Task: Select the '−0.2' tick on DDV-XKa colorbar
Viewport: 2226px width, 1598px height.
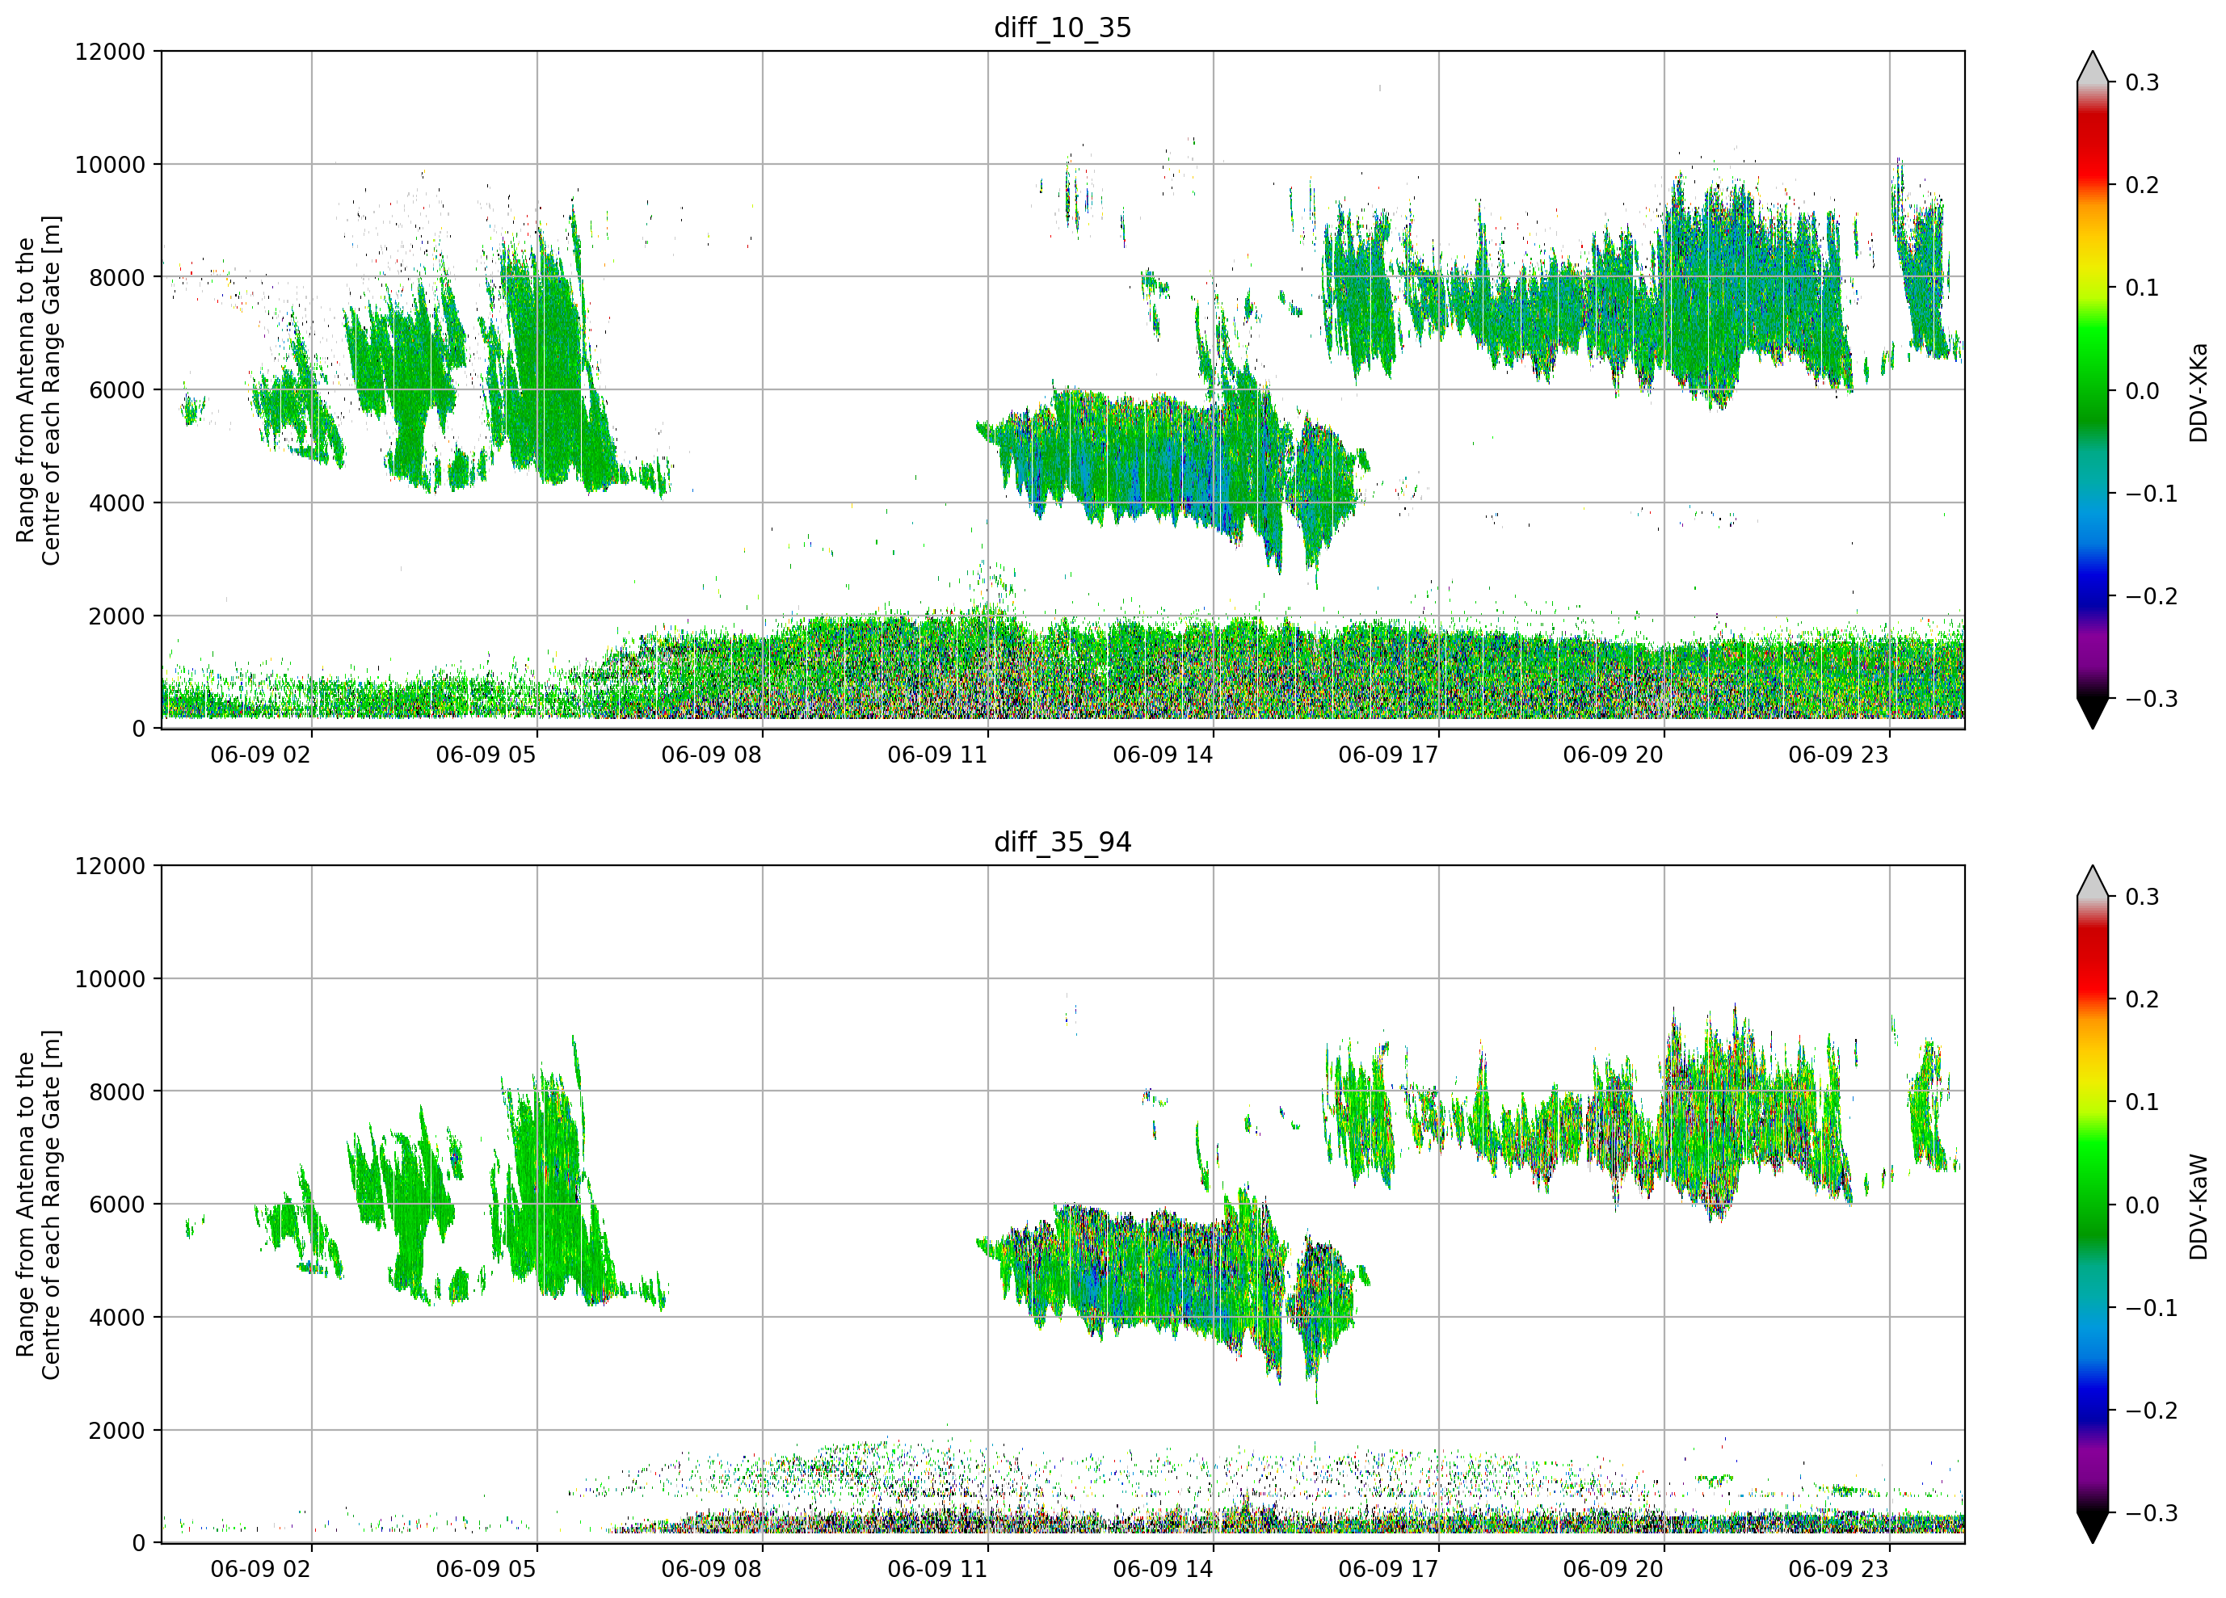Action: (x=2152, y=597)
